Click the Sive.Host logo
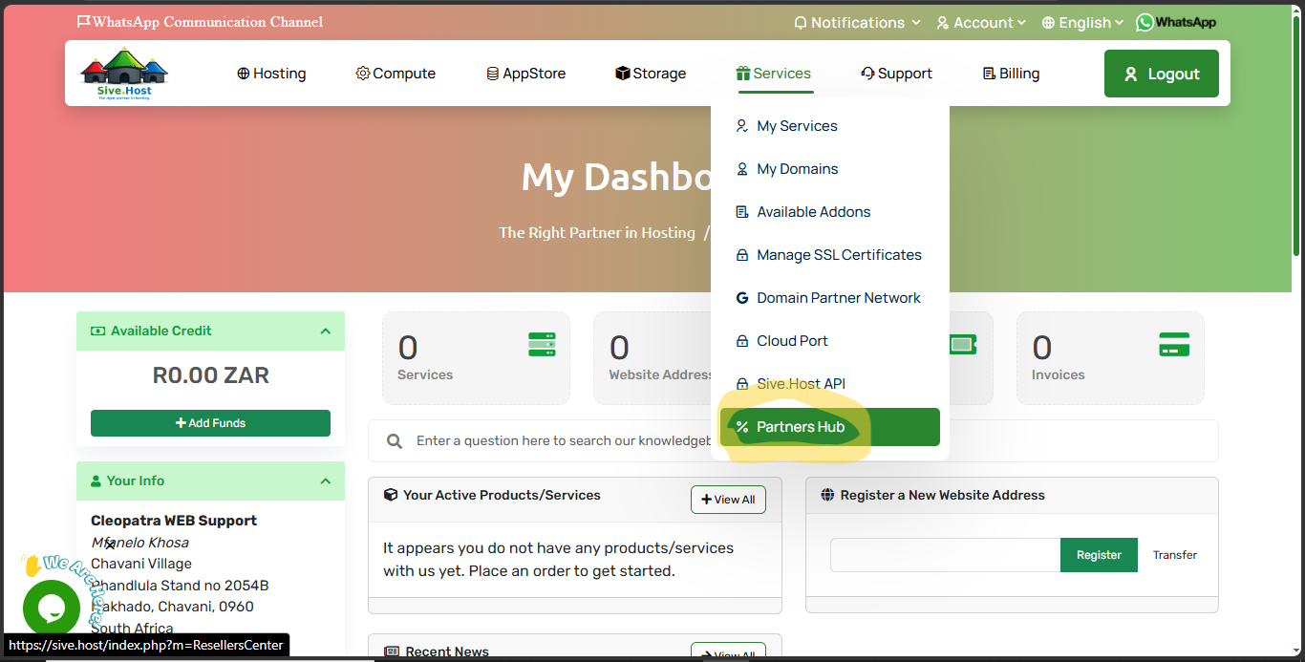The width and height of the screenshot is (1305, 662). 124,74
